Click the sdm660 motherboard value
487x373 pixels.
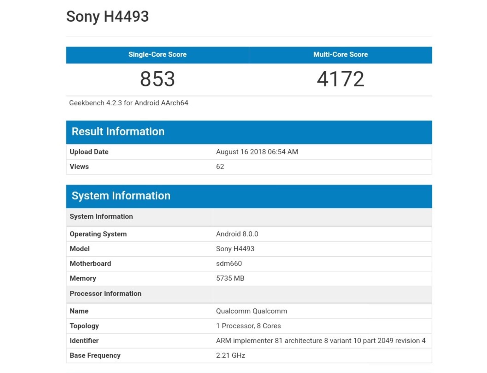click(229, 263)
